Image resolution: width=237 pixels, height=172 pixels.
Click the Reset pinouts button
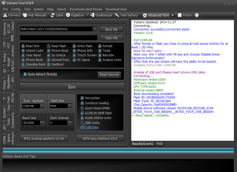(109, 75)
